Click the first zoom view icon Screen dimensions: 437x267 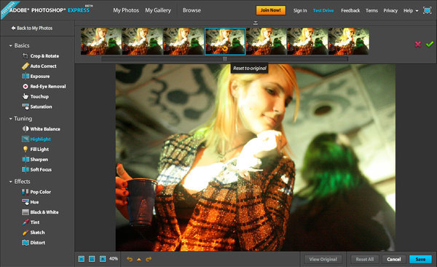(x=81, y=259)
